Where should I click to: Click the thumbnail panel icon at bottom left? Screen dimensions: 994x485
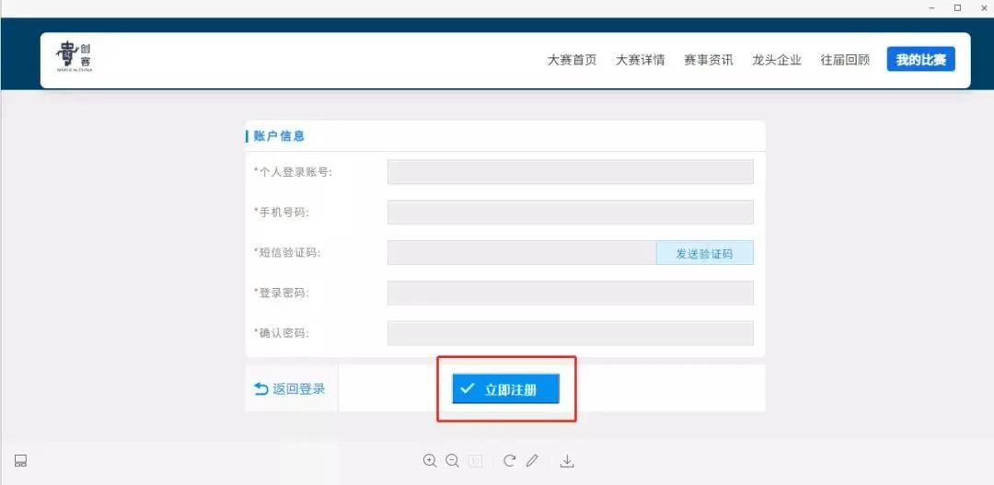(x=20, y=461)
